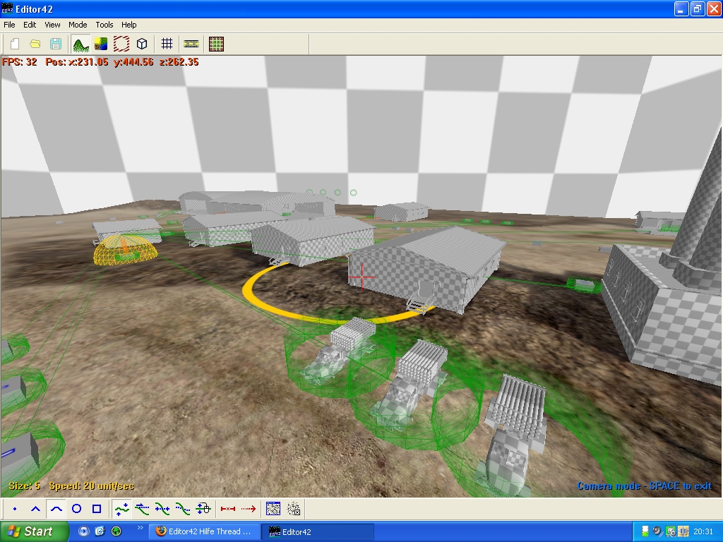723x542 pixels.
Task: Choose the smooth curve brush shape
Action: pos(56,509)
